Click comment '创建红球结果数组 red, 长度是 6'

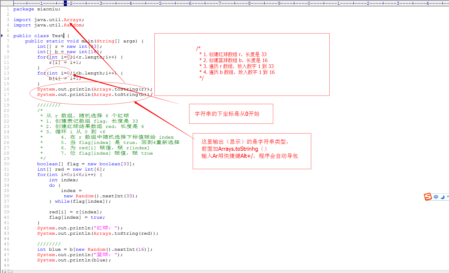[92, 126]
